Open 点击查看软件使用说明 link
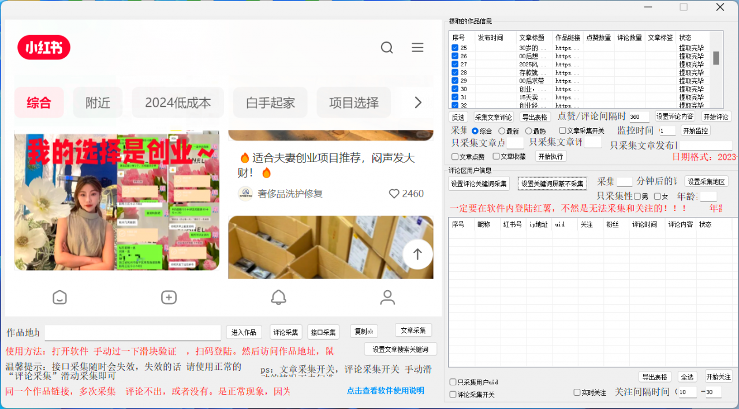The width and height of the screenshot is (739, 409). [x=385, y=391]
